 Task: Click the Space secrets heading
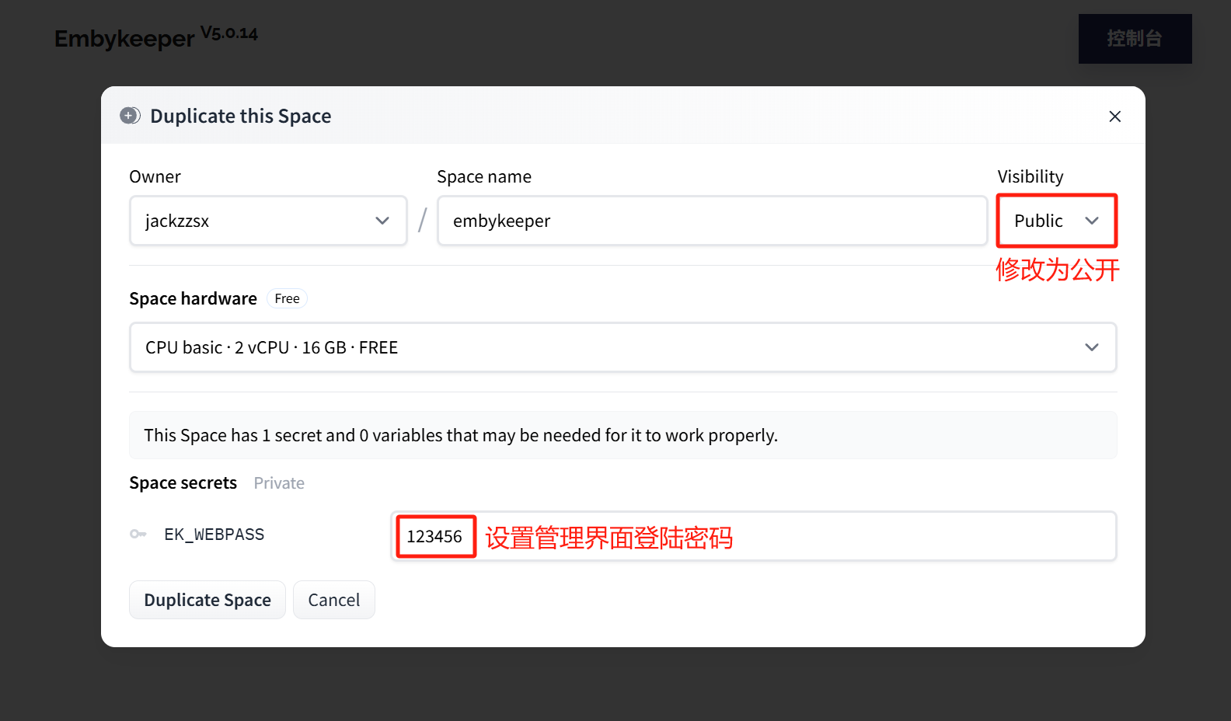tap(183, 483)
